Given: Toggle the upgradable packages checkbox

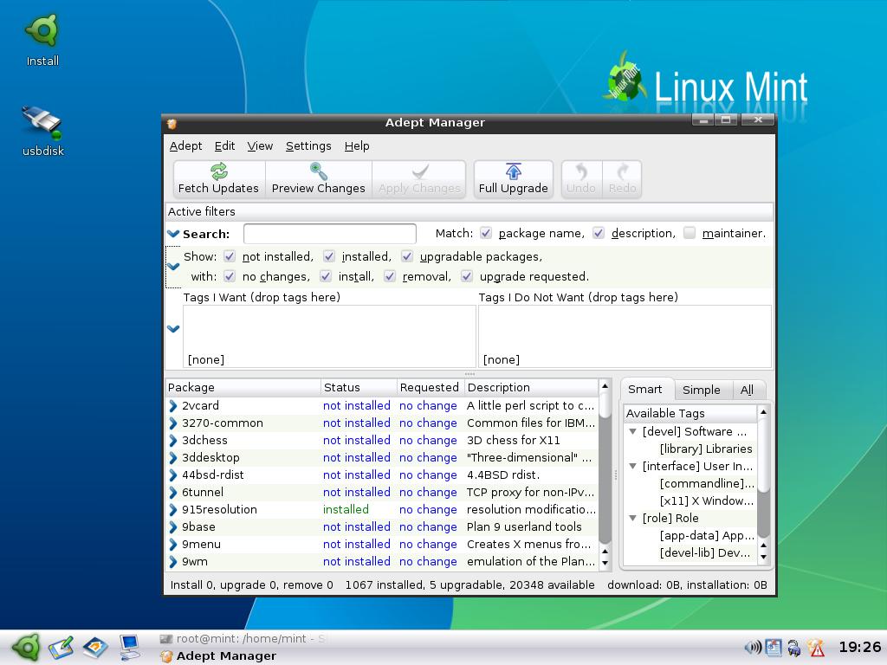Looking at the screenshot, I should pos(407,256).
